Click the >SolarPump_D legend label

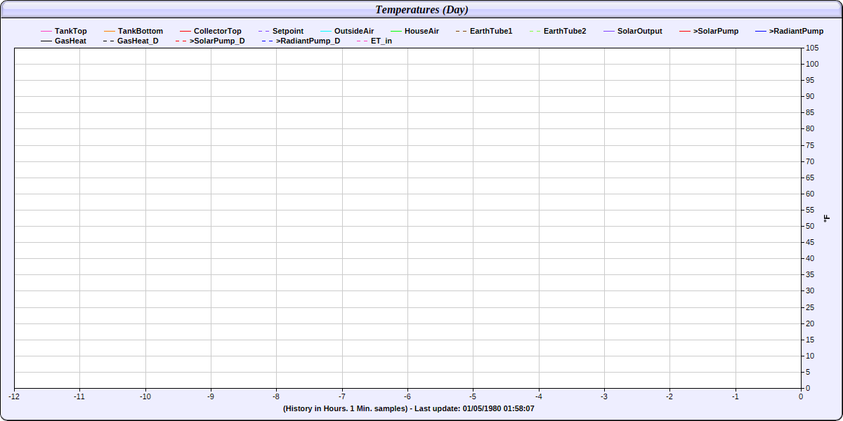pyautogui.click(x=217, y=41)
